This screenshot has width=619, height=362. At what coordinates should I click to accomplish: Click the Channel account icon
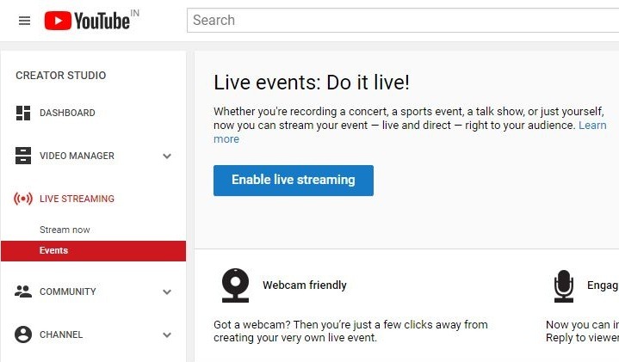pyautogui.click(x=23, y=334)
